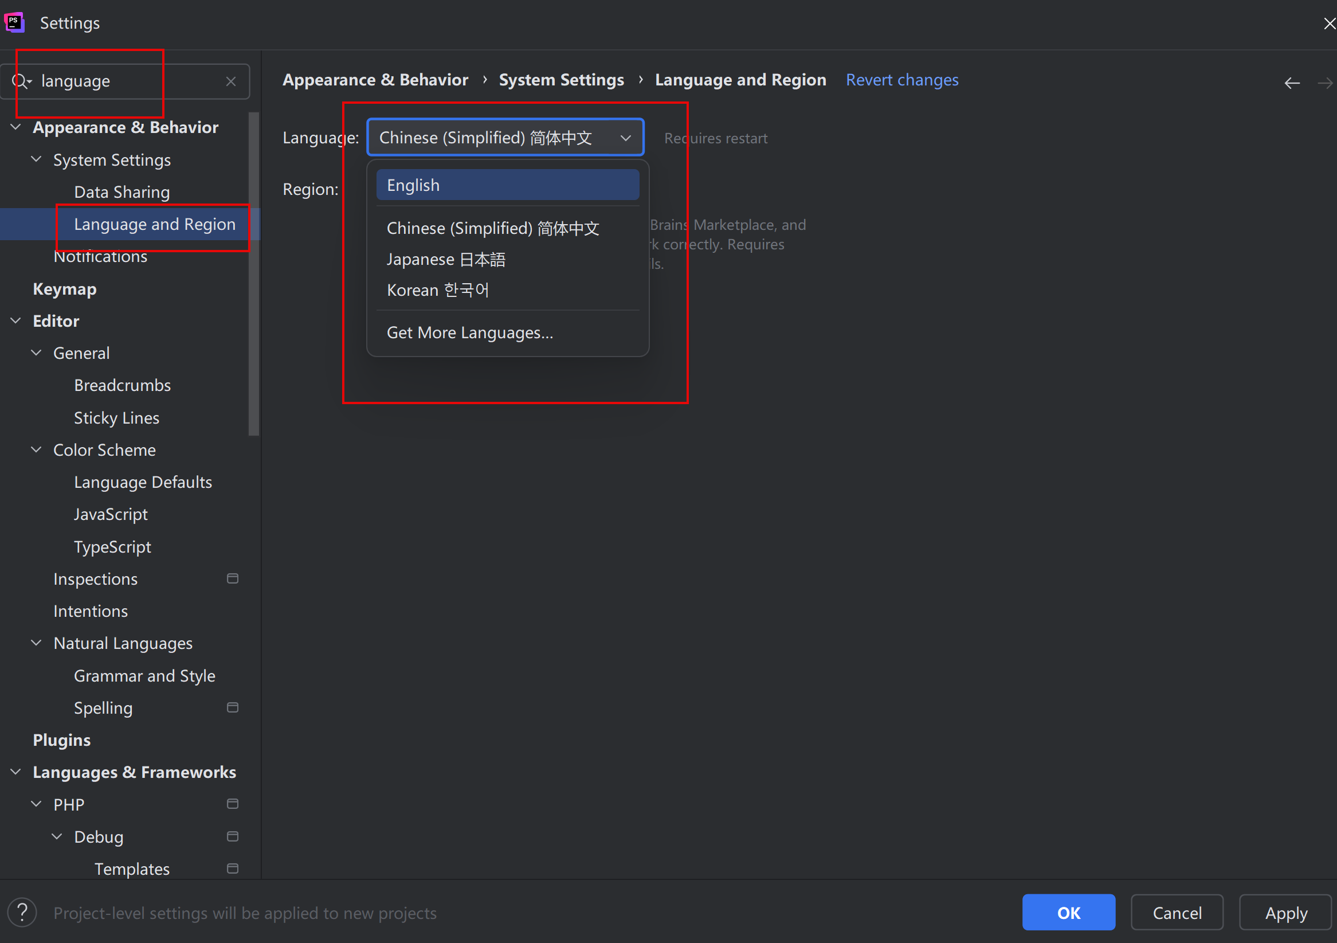Click Get More Languages... entry
This screenshot has height=943, width=1337.
470,332
